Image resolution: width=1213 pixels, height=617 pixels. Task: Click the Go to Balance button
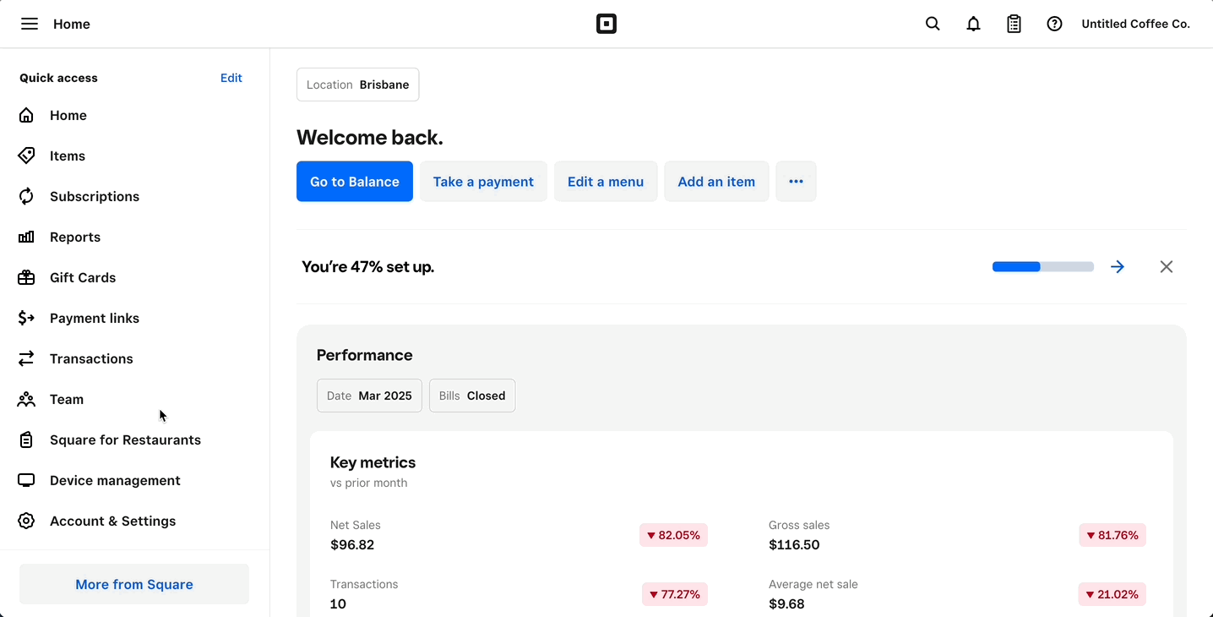355,182
